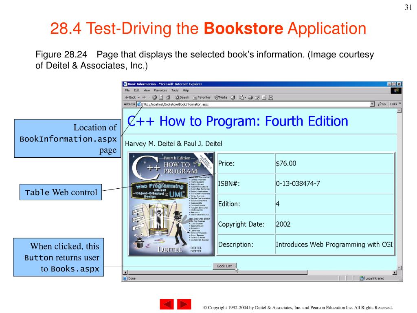Click the Windows logo throbber in the menu bar
417x313 pixels.
[396, 90]
